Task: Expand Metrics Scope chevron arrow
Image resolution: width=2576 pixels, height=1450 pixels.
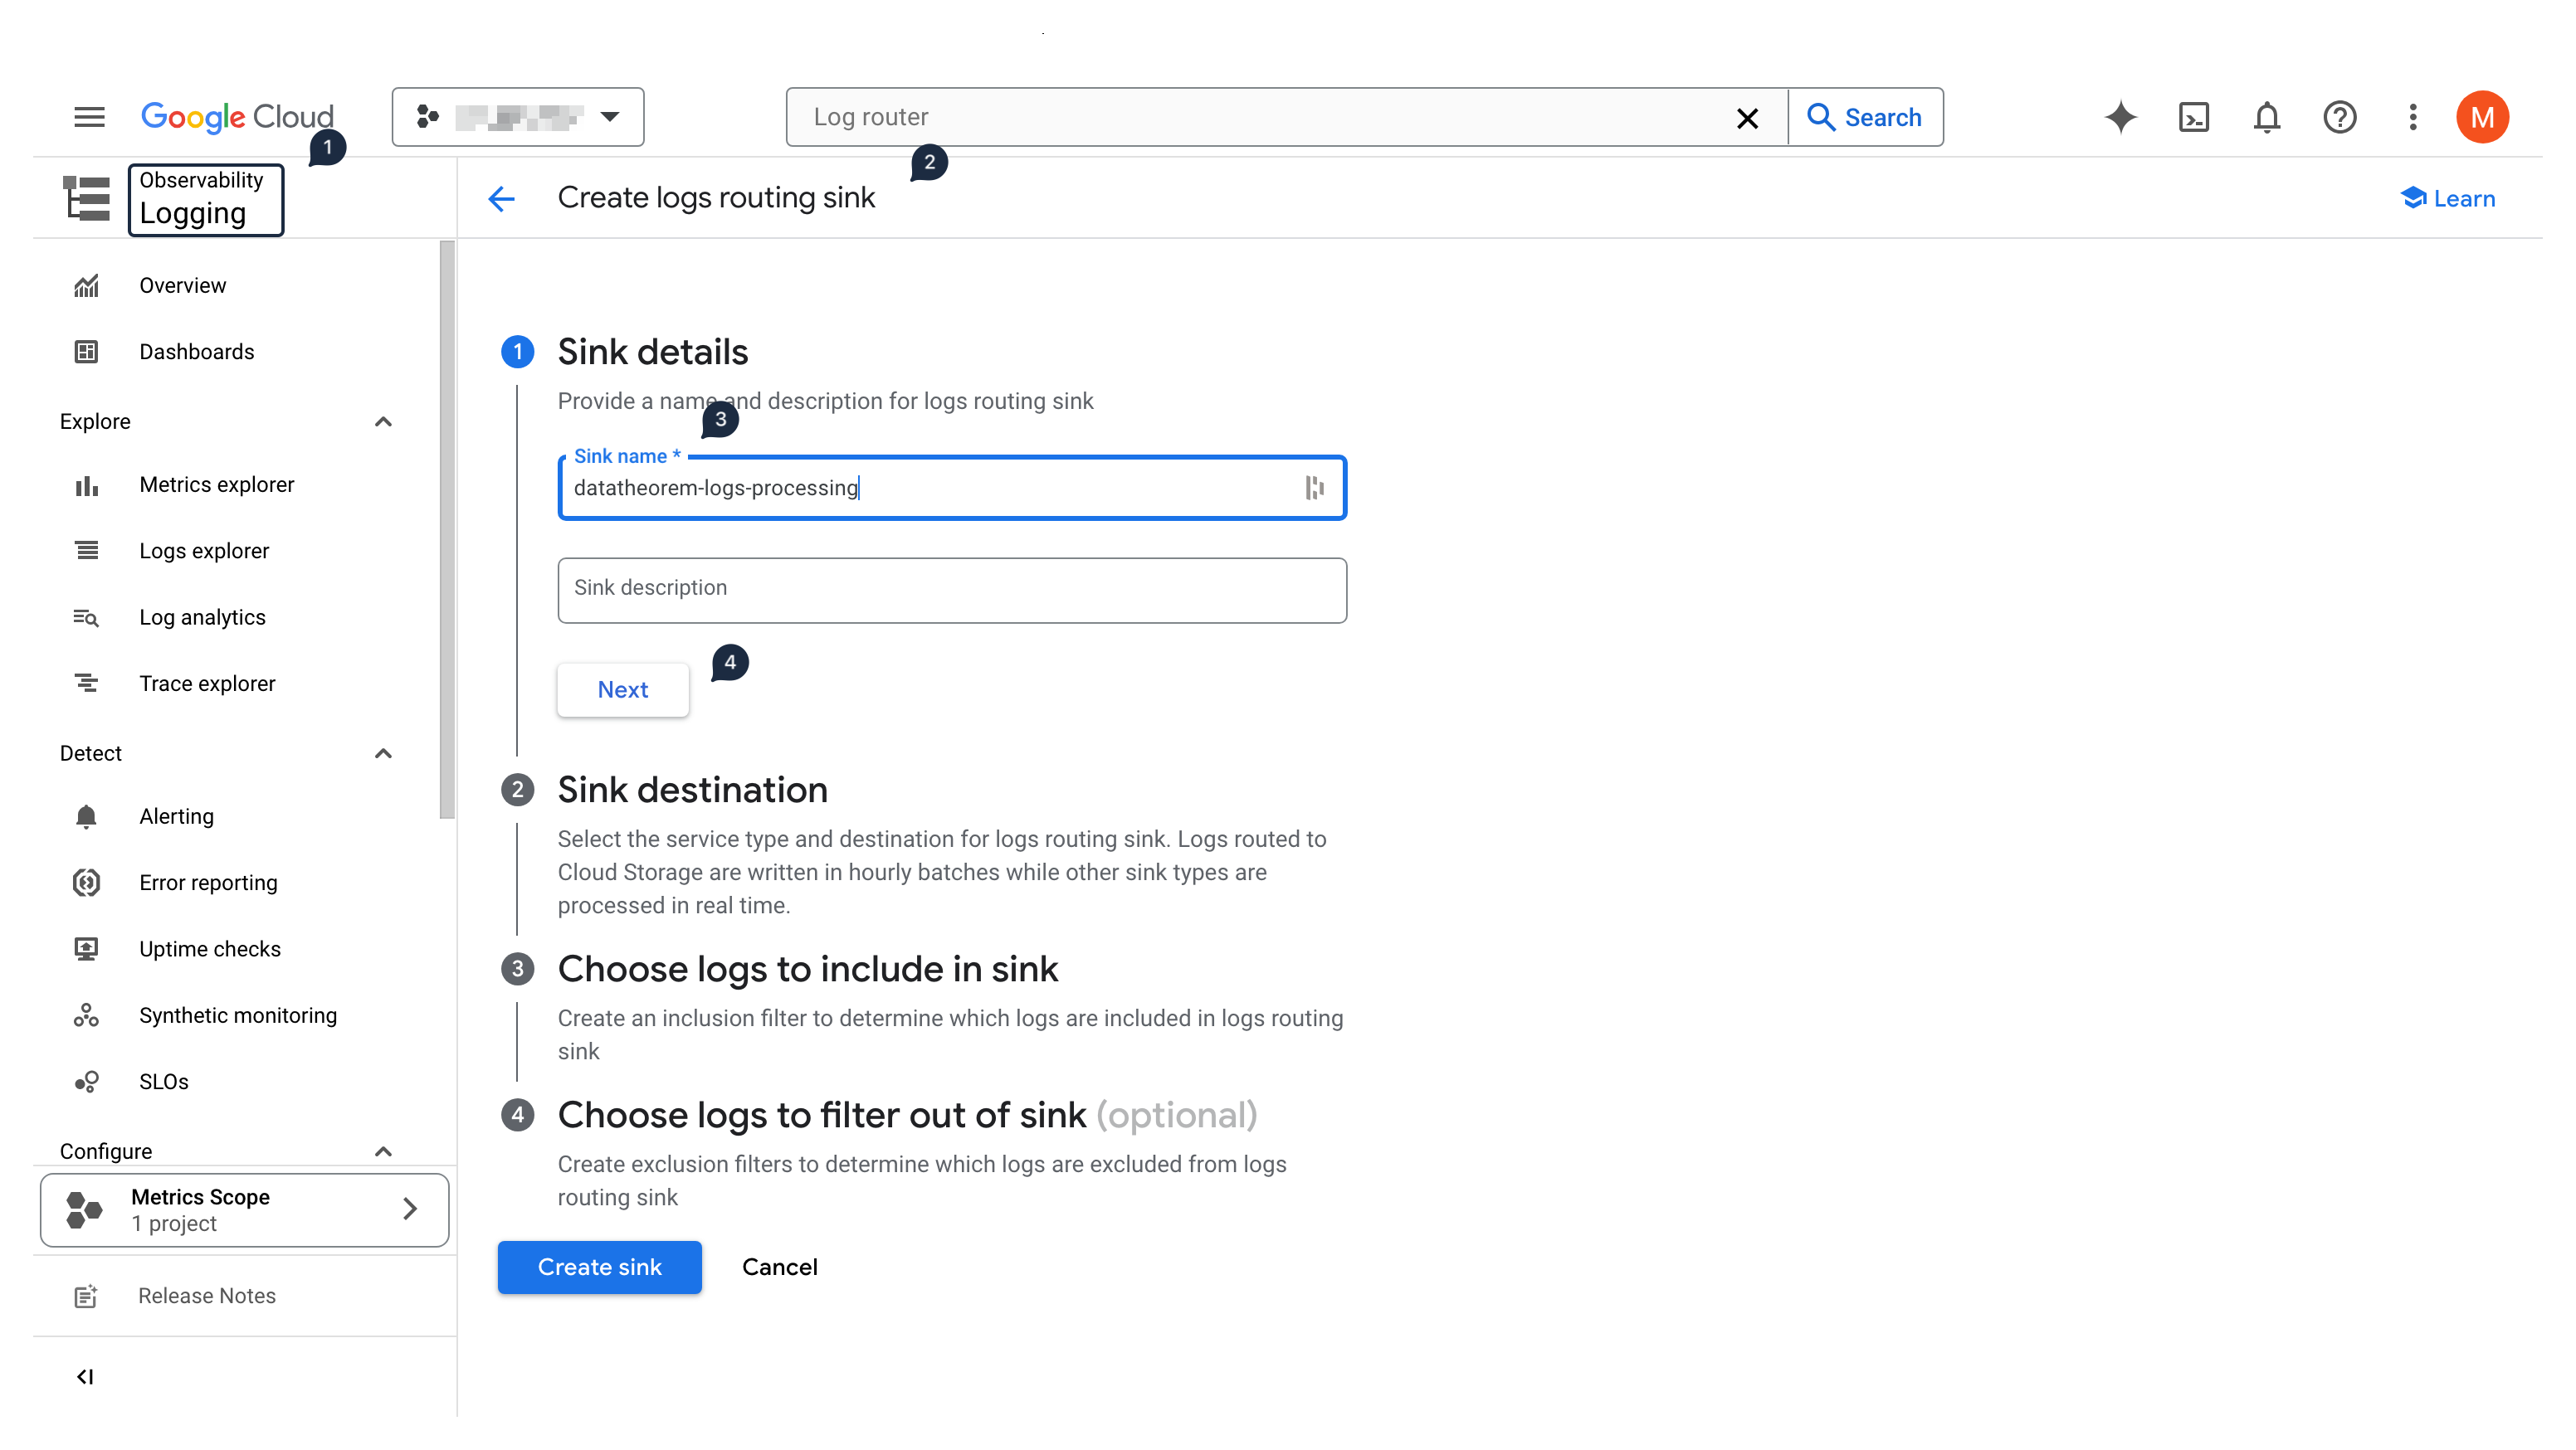Action: (409, 1209)
